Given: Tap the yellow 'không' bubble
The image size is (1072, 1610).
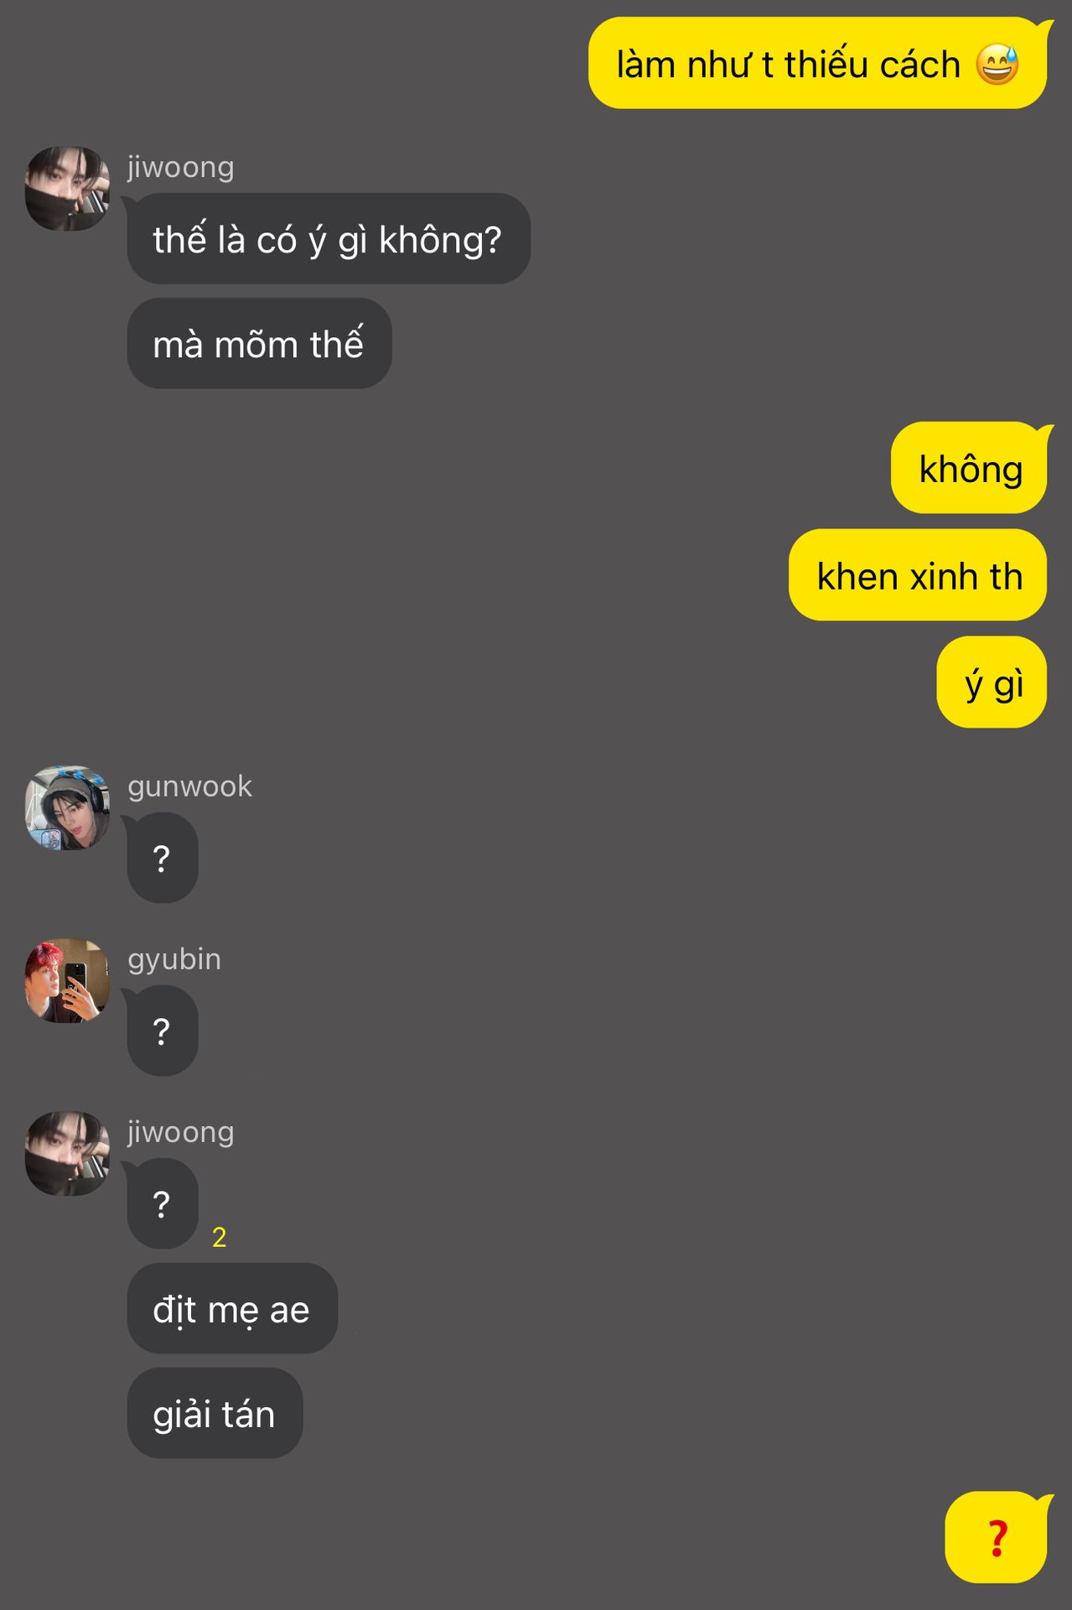Looking at the screenshot, I should click(x=969, y=468).
